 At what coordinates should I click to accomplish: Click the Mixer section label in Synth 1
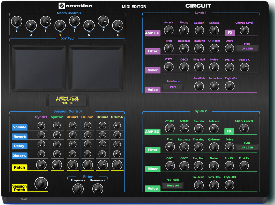click(152, 70)
